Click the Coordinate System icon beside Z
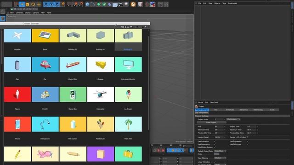 [x=62, y=4]
